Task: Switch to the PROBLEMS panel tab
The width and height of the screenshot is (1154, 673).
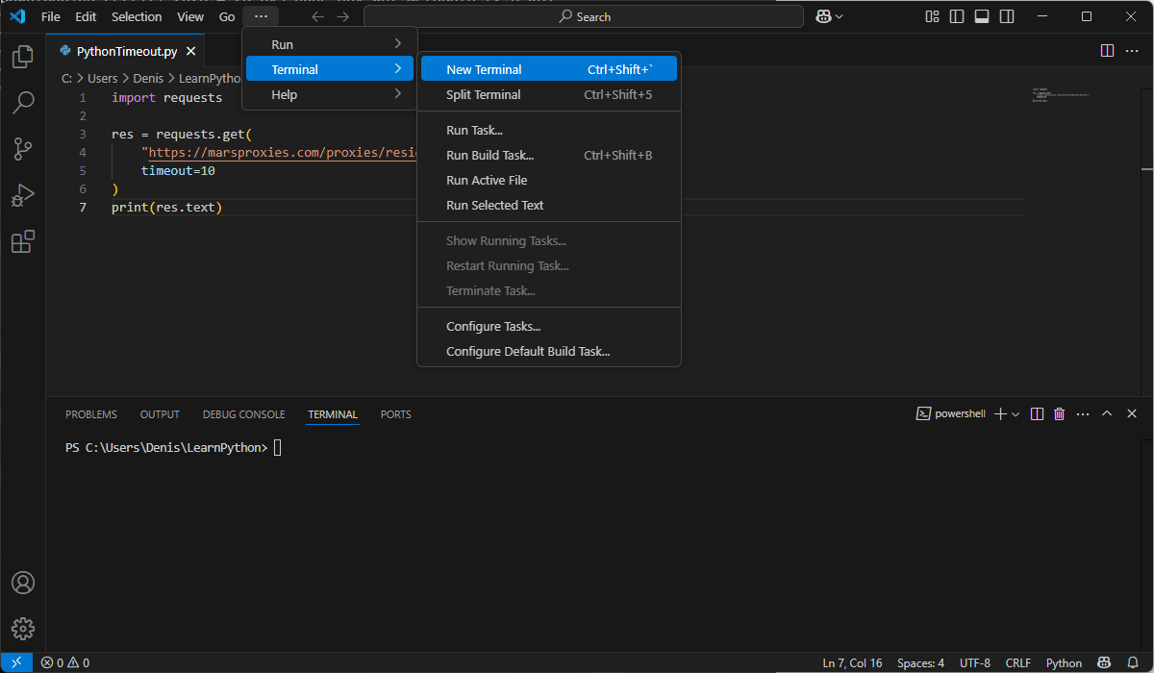Action: tap(91, 414)
